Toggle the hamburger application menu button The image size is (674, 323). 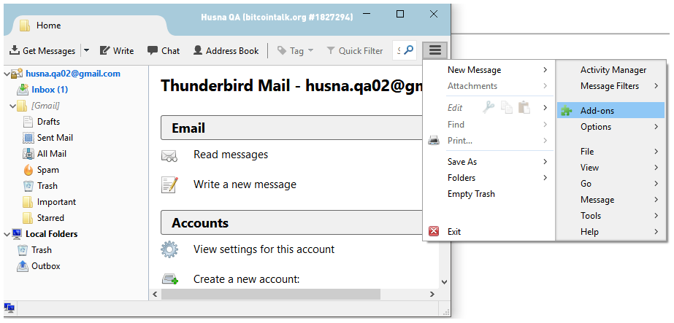click(x=435, y=50)
